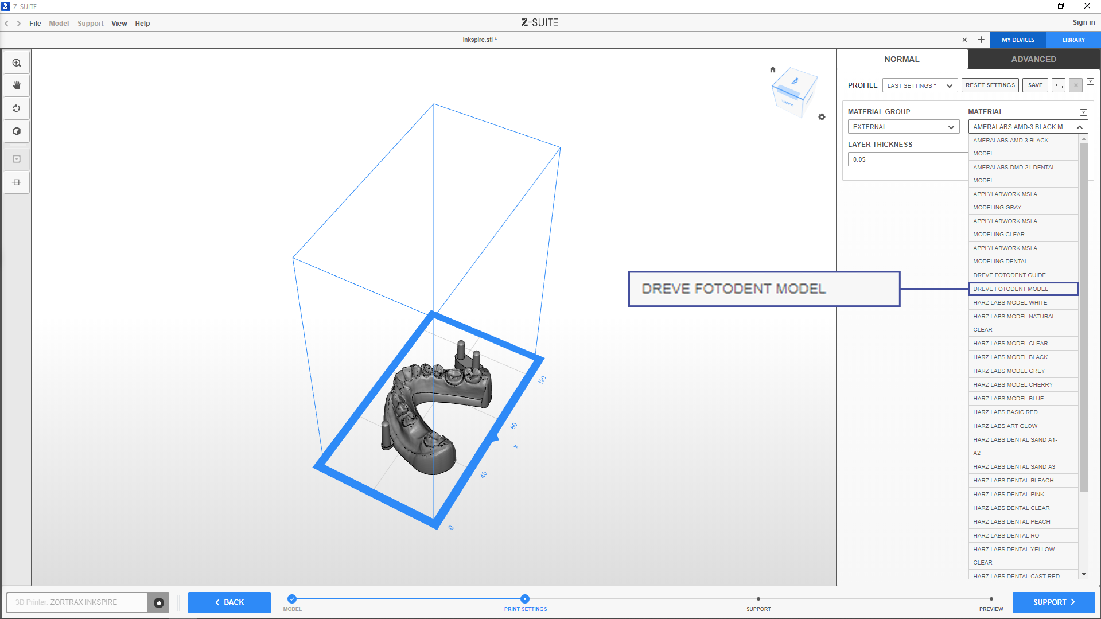Open the File menu
The height and width of the screenshot is (619, 1101).
[35, 24]
